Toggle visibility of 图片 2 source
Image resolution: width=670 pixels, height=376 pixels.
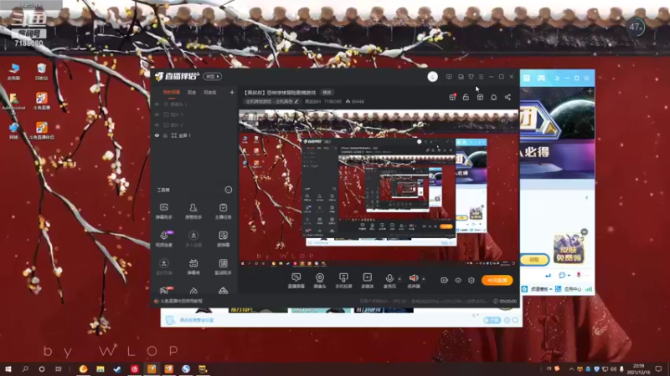[157, 124]
